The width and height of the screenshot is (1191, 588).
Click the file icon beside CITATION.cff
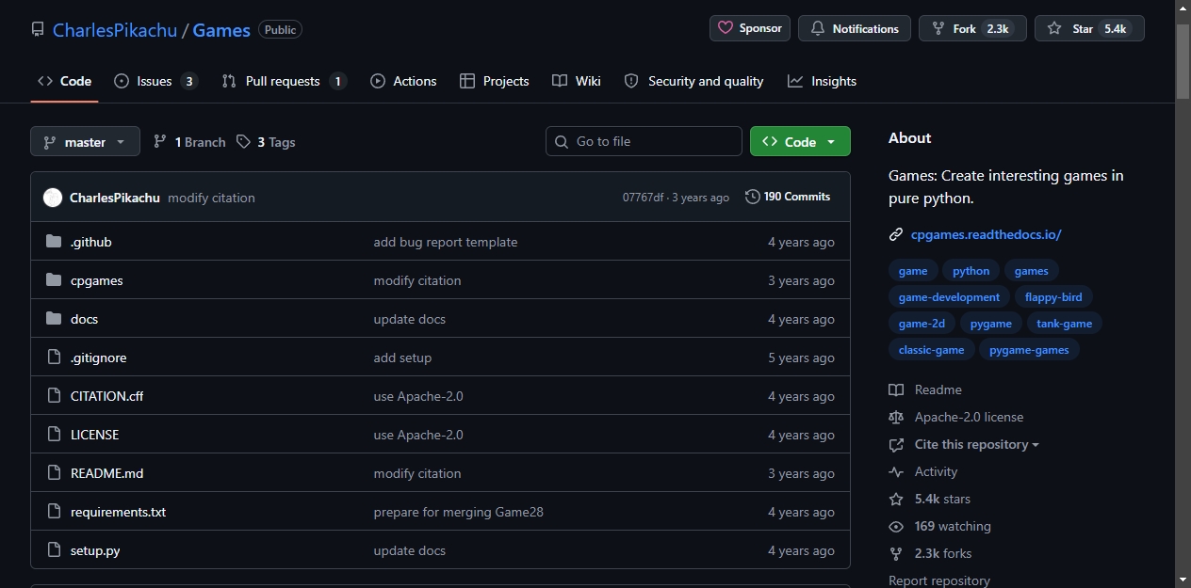[53, 396]
